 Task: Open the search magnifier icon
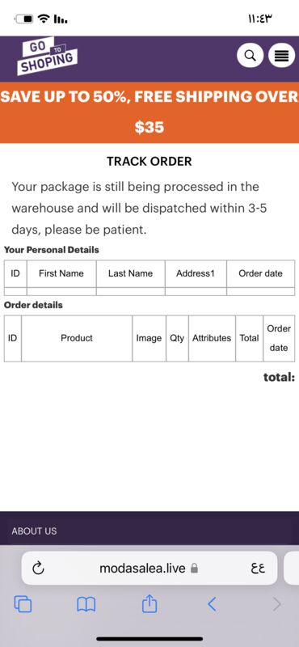[250, 55]
